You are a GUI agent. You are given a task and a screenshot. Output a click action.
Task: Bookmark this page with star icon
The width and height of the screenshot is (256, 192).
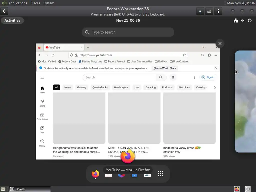(184, 55)
